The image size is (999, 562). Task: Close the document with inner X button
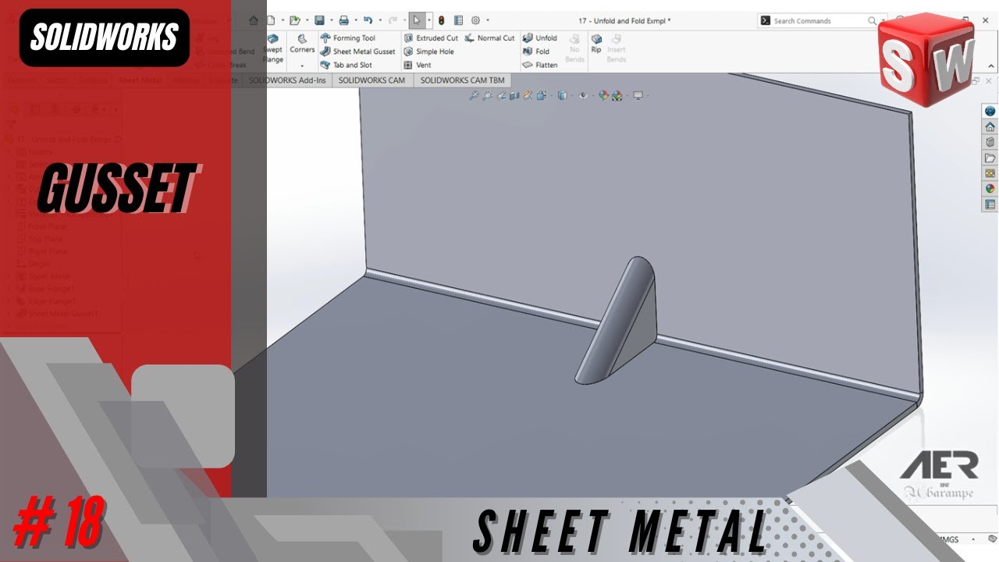[x=988, y=81]
